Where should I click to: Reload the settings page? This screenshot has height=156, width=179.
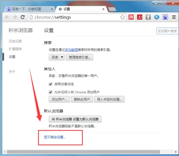(x=23, y=17)
